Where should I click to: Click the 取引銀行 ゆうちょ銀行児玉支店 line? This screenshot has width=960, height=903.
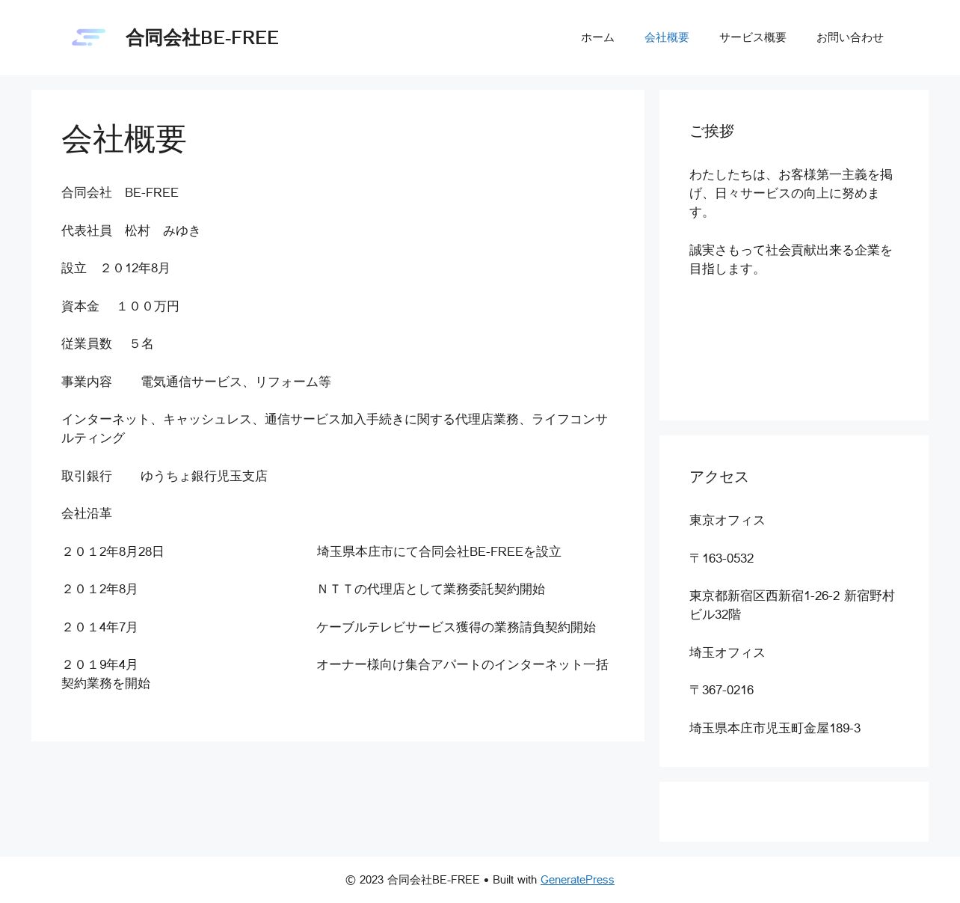[164, 476]
